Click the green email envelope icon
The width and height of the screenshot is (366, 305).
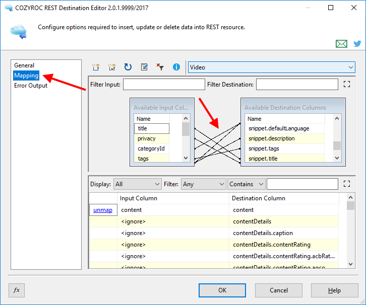[341, 44]
